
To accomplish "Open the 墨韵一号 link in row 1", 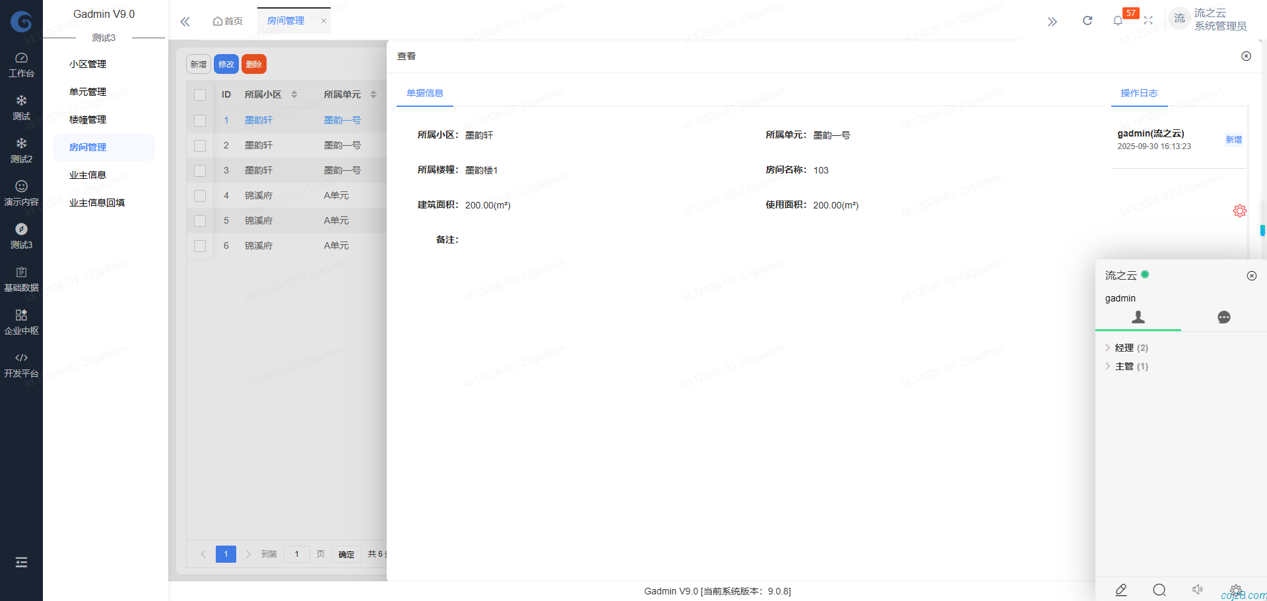I will click(x=342, y=120).
